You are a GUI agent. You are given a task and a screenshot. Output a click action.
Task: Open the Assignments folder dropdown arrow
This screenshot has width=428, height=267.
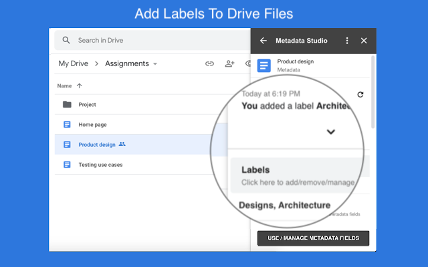pyautogui.click(x=155, y=64)
